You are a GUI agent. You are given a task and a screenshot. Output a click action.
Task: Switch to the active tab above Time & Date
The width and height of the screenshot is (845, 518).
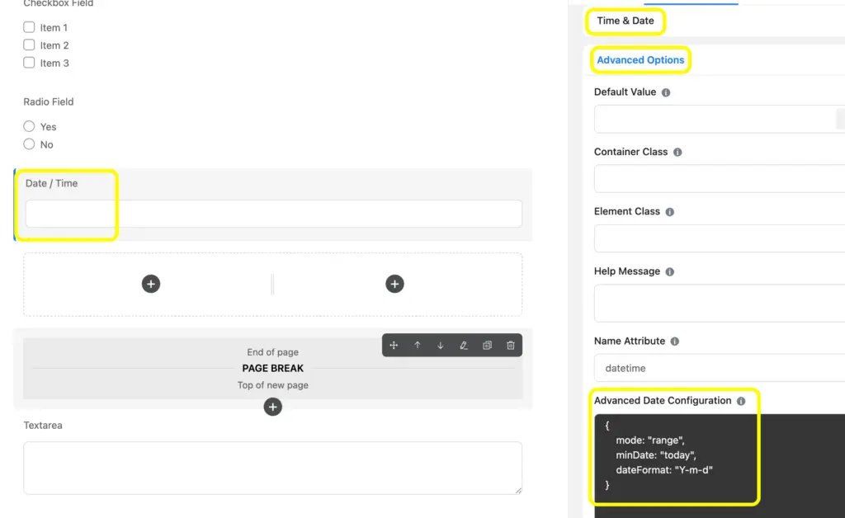[x=692, y=2]
